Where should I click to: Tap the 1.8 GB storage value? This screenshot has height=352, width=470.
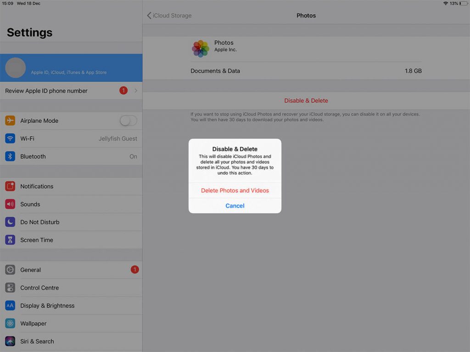click(x=413, y=71)
